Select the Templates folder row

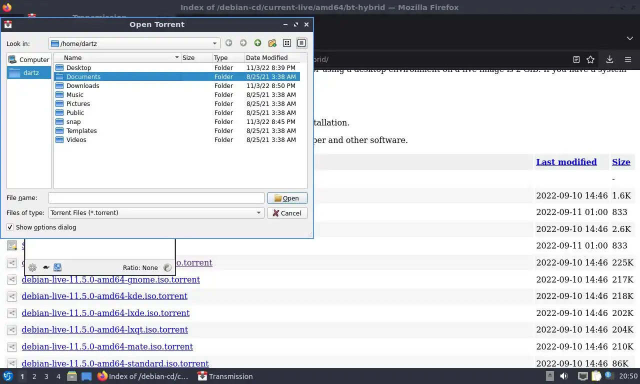coord(177,130)
